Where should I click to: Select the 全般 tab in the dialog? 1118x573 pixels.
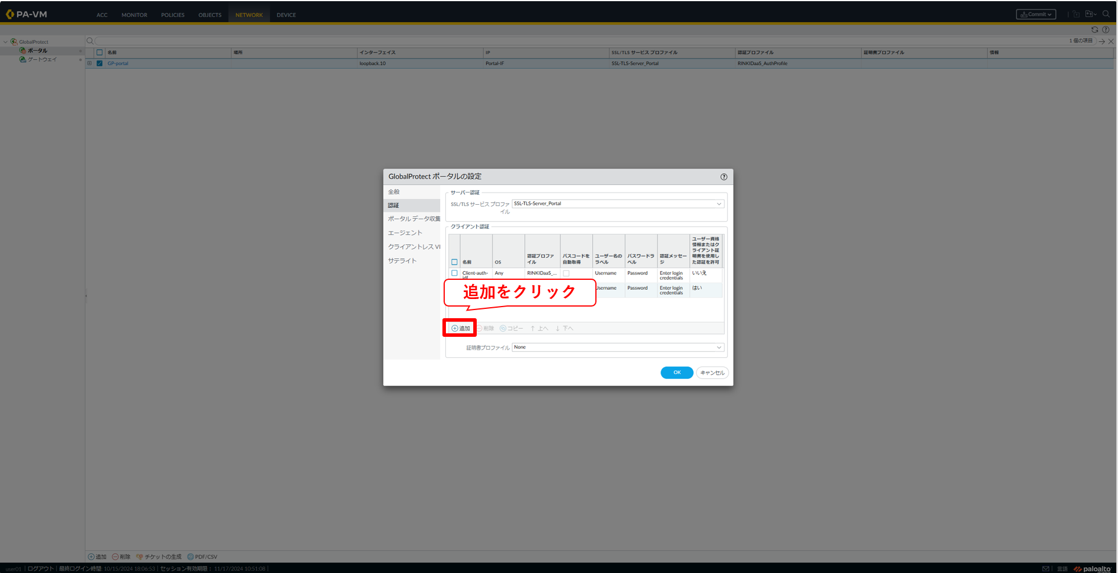click(412, 192)
